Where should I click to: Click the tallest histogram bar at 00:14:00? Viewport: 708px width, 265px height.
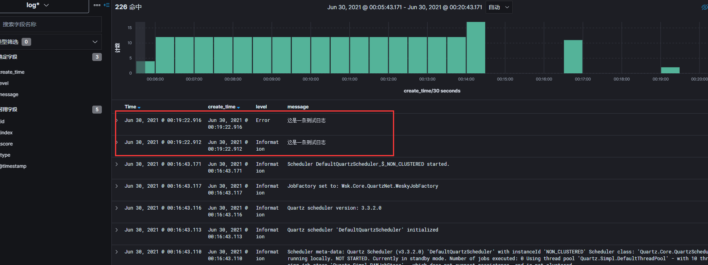(476, 48)
